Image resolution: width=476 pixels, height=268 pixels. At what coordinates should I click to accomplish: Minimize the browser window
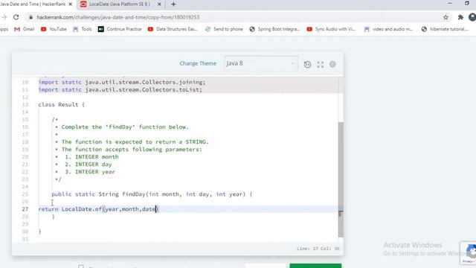(450, 3)
